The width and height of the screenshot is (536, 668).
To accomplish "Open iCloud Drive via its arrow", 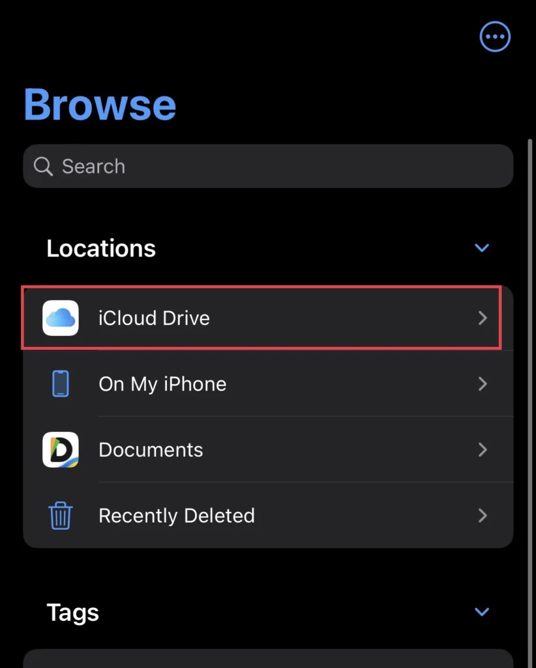I will 483,318.
